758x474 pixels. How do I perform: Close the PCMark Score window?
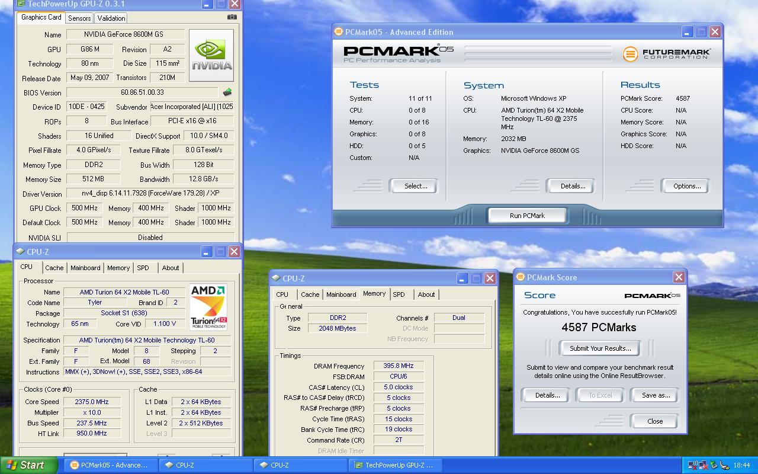679,277
